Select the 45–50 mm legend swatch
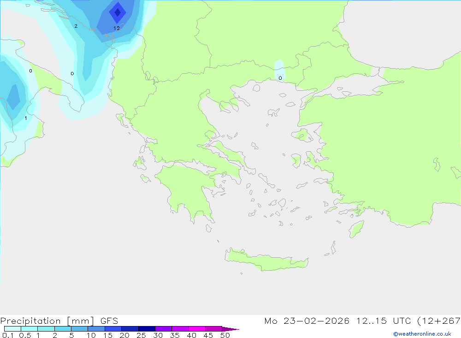This screenshot has height=338, width=461. coord(214,329)
